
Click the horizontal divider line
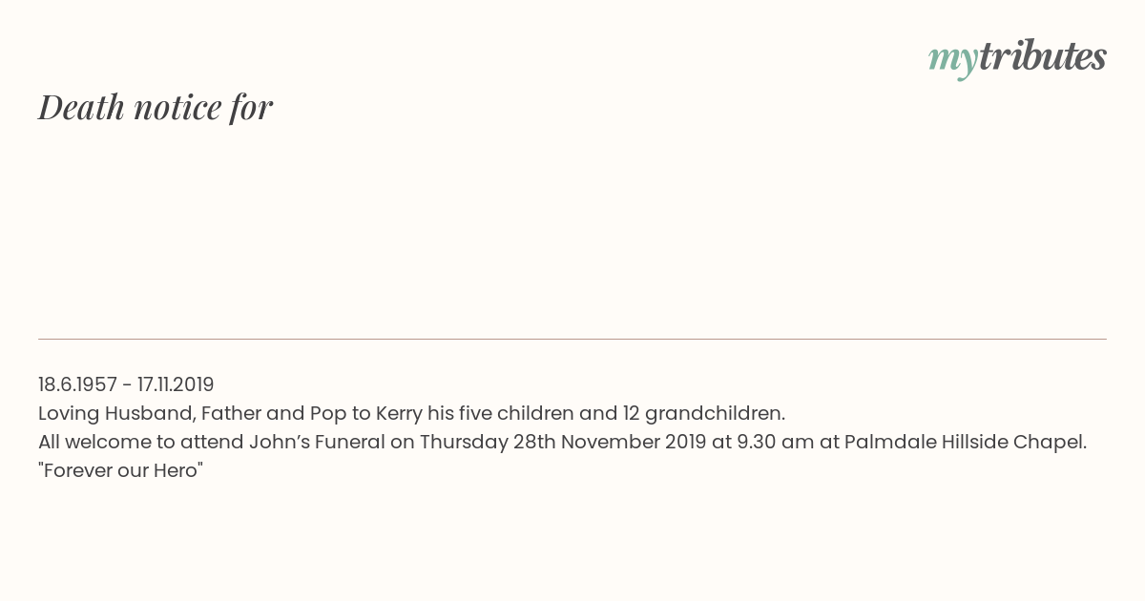[x=572, y=339]
